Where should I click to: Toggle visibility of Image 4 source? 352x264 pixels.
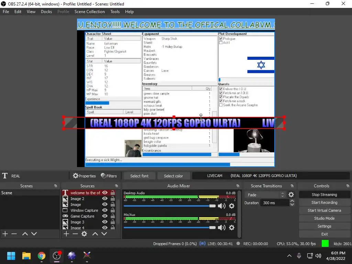point(104,228)
